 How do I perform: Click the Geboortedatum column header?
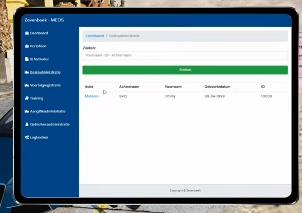point(217,87)
